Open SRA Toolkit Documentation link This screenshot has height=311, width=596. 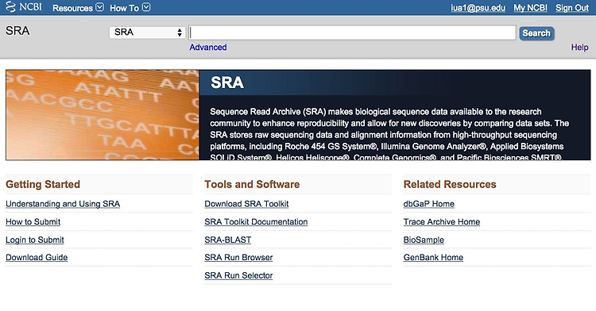coord(256,222)
